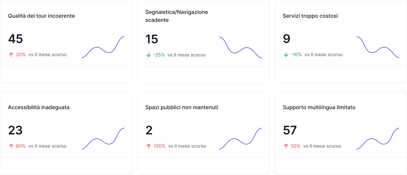Click the value 57 in Supporto multilingua card
407x175 pixels.
(x=290, y=130)
